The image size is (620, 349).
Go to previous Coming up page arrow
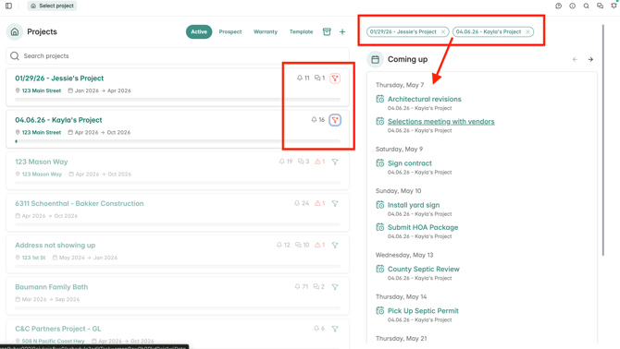(575, 59)
